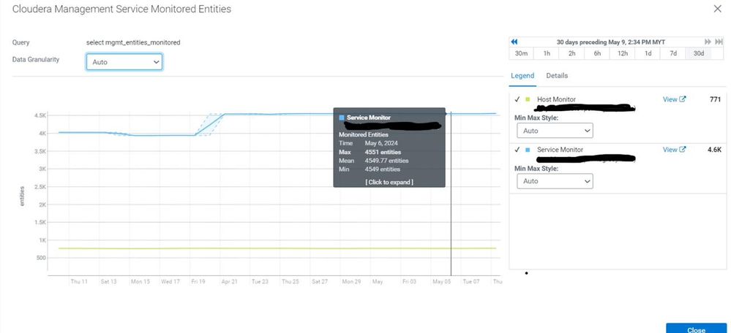Click the 771 value for Host Monitor

[715, 99]
